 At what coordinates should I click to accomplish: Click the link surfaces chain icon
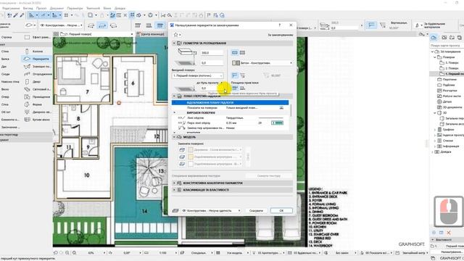tap(248, 157)
